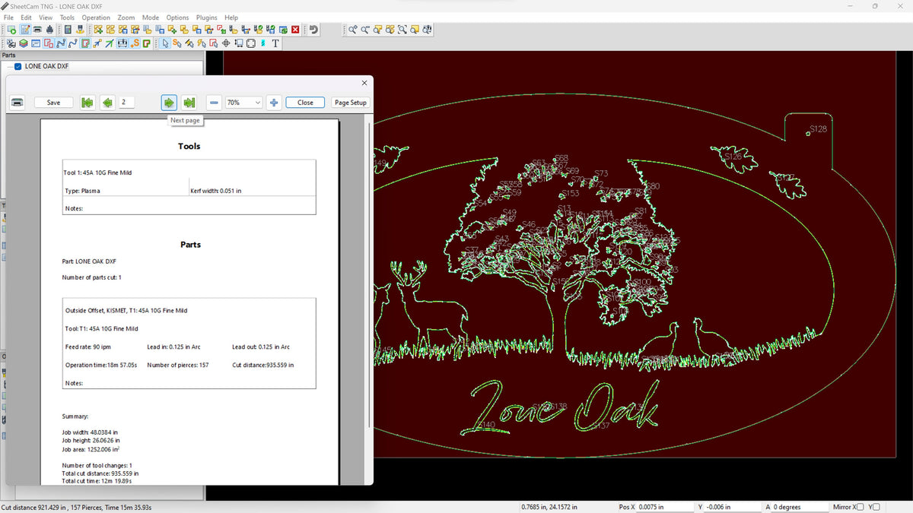This screenshot has height=513, width=913.
Task: Print the report using the dialog printer icon
Action: pyautogui.click(x=17, y=102)
